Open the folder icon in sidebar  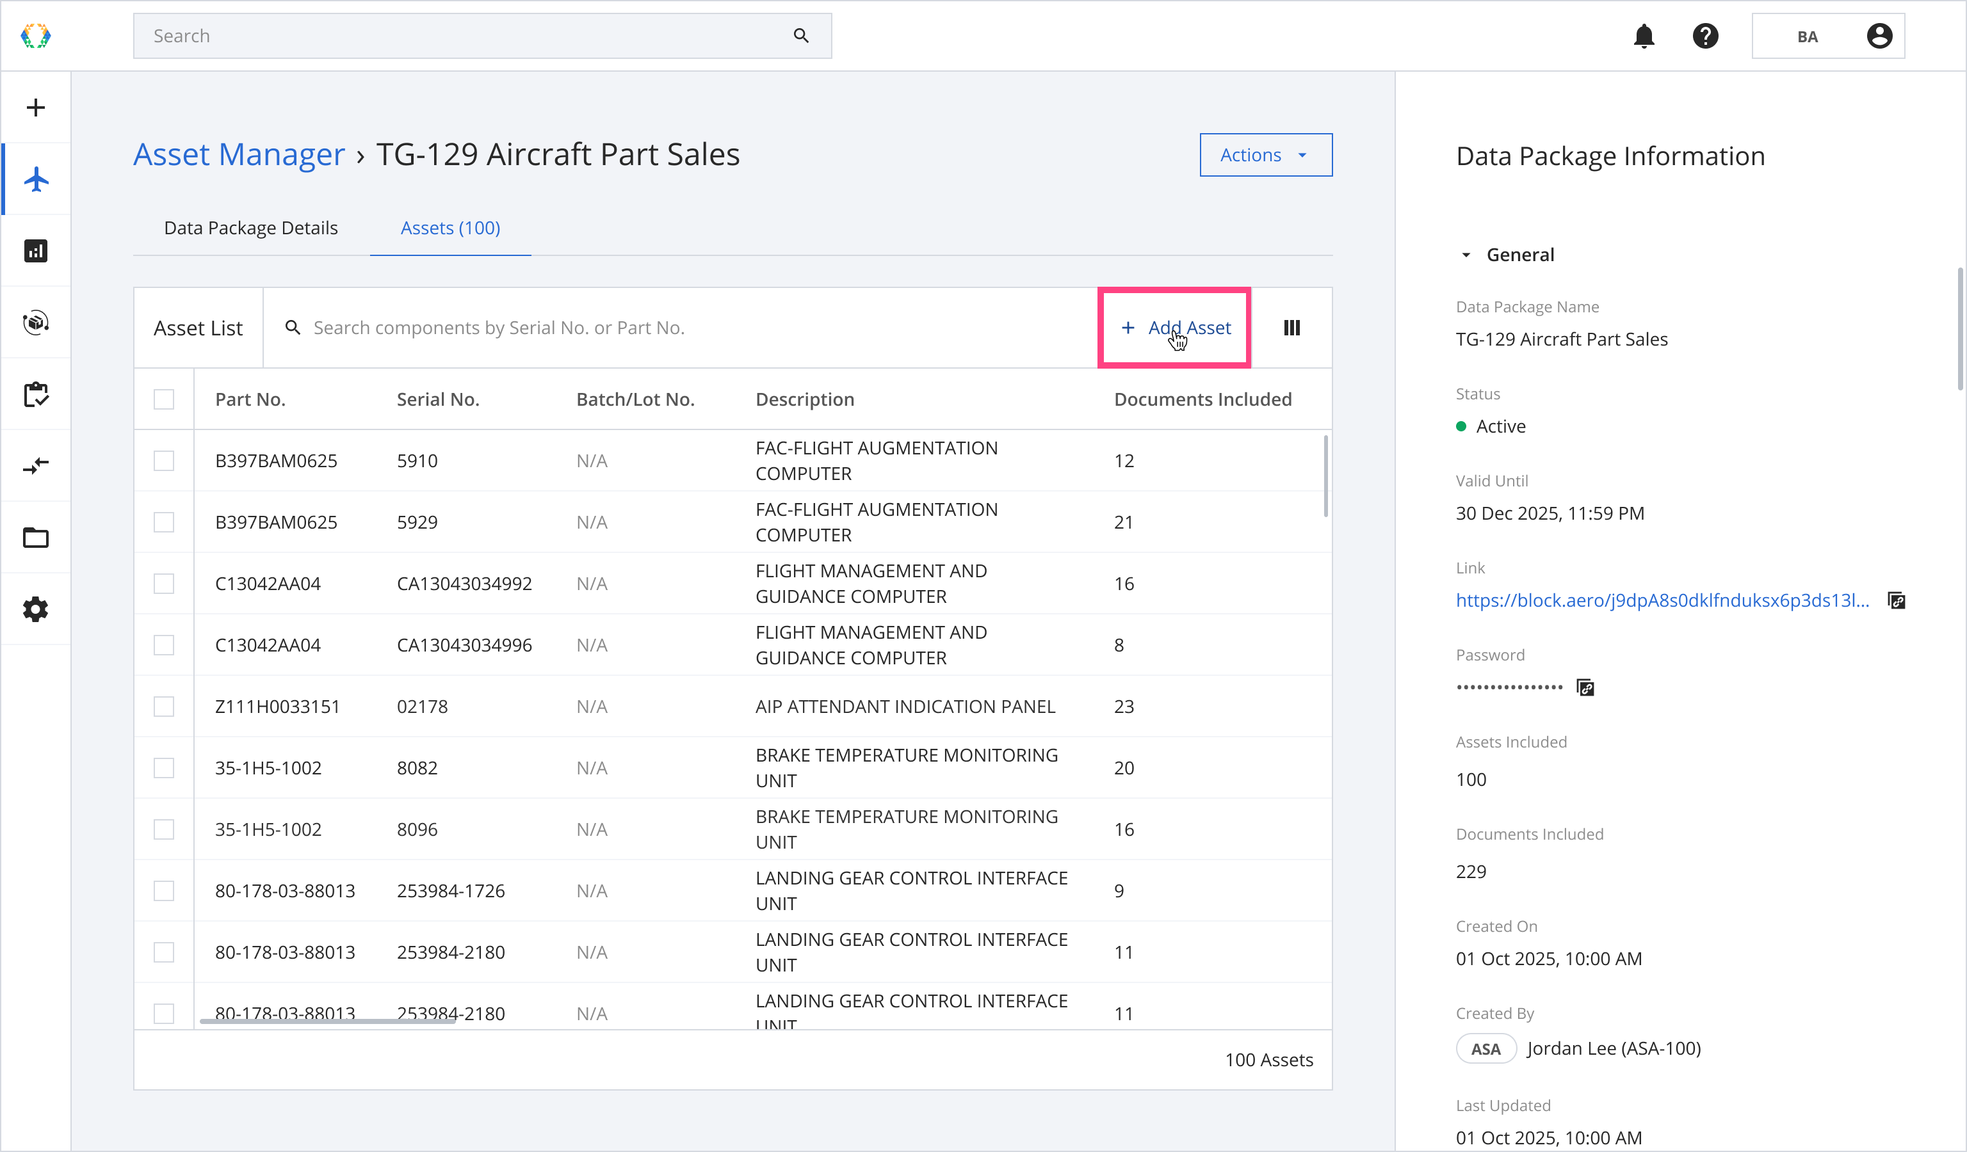pyautogui.click(x=36, y=538)
